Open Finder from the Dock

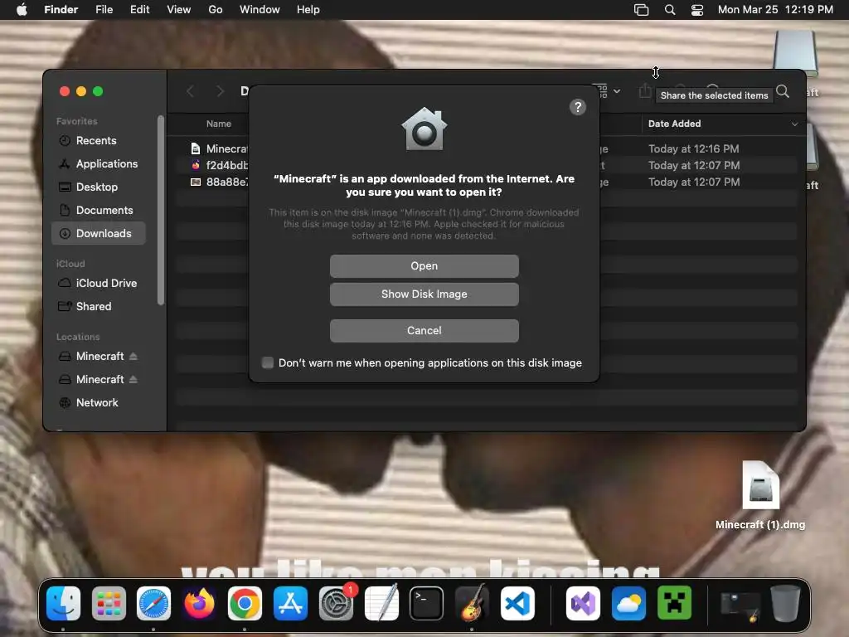pyautogui.click(x=63, y=603)
